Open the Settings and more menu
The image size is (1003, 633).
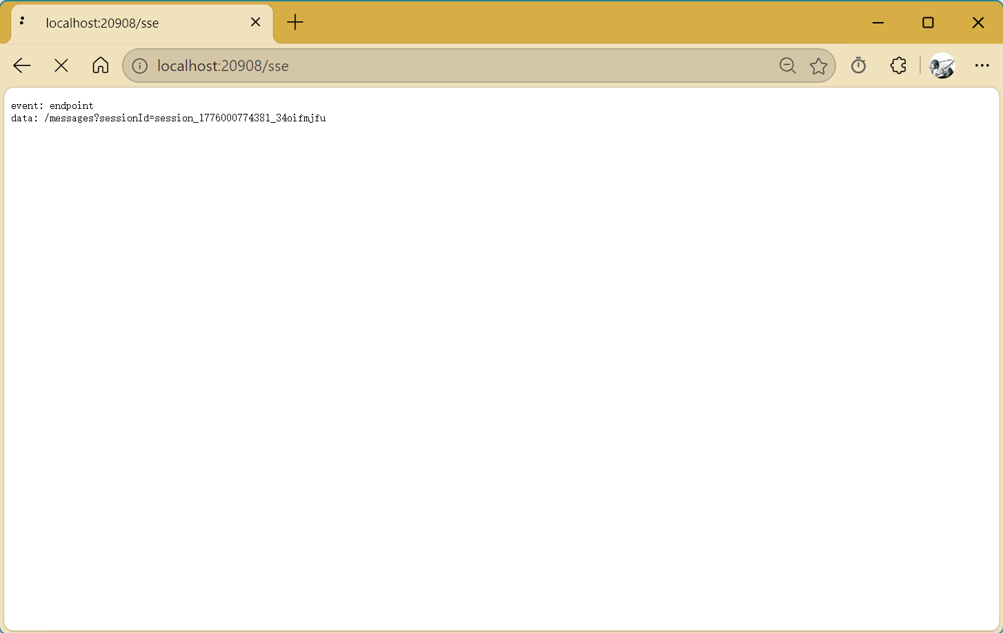pyautogui.click(x=982, y=66)
